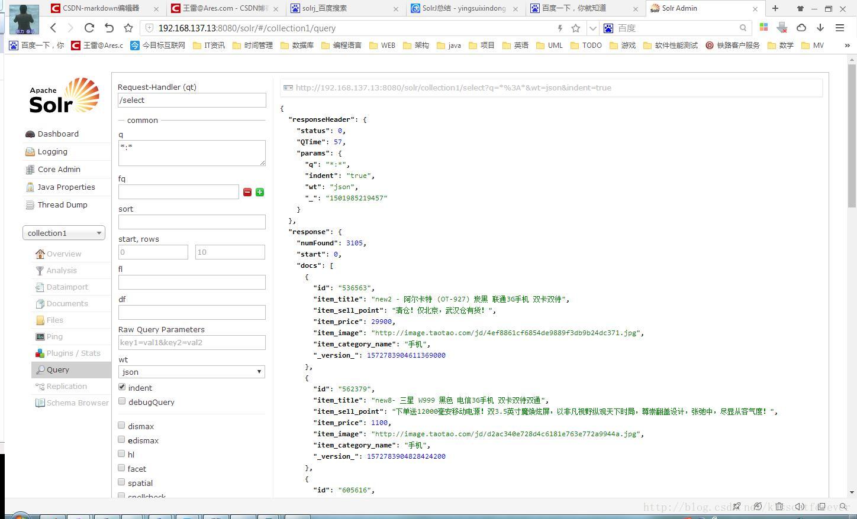Focus the q query text area

192,153
